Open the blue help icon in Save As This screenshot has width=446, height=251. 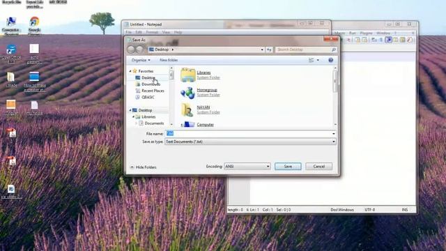click(x=330, y=60)
